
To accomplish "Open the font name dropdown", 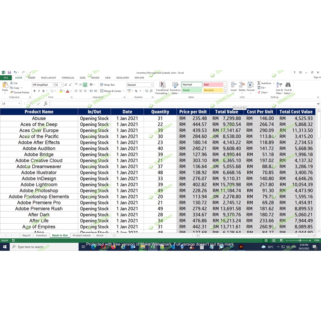I will click(53, 85).
